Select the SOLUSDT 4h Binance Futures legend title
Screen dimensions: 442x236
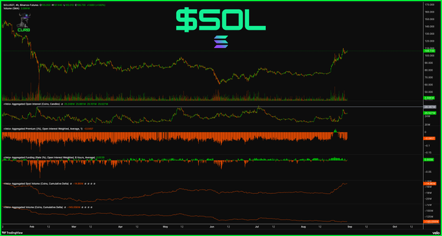(21, 5)
